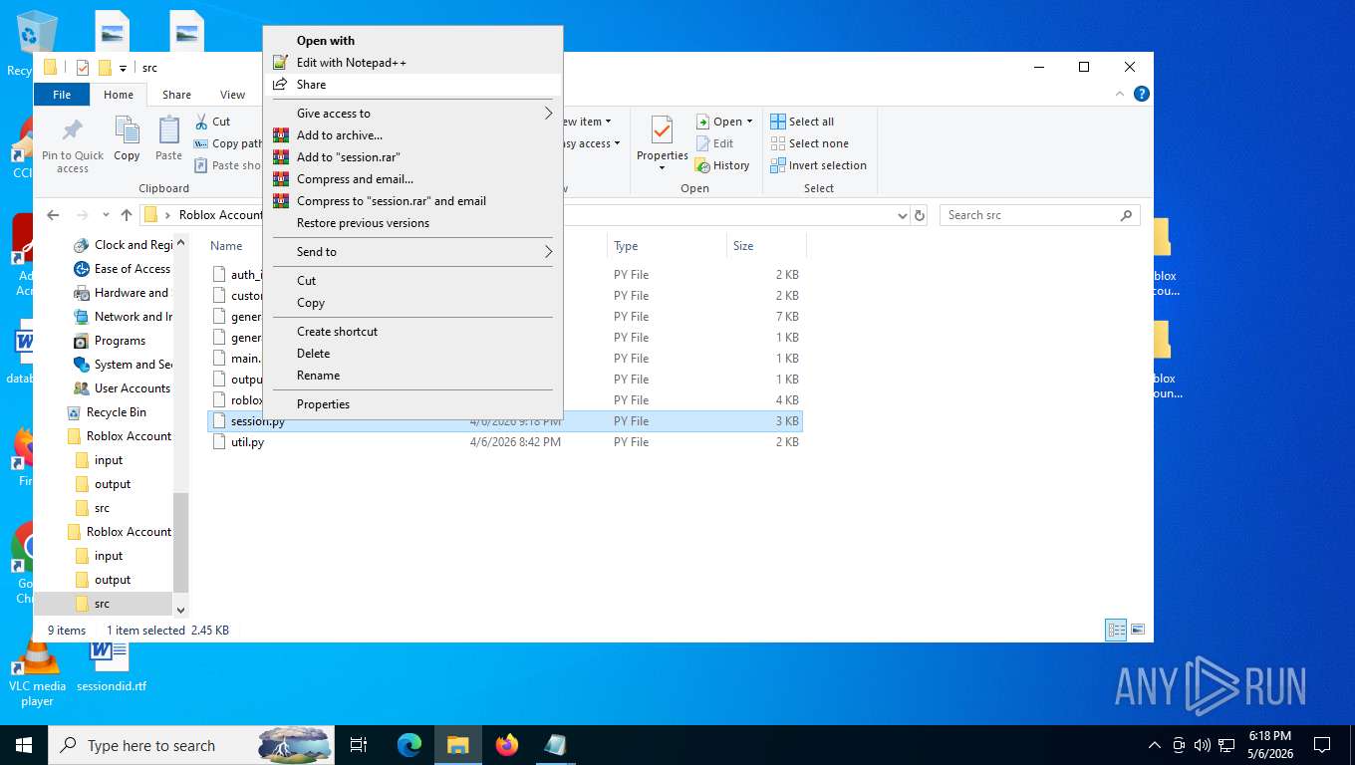Click the Notepad++ taskbar icon
Screen dimensions: 1355x765
point(555,745)
